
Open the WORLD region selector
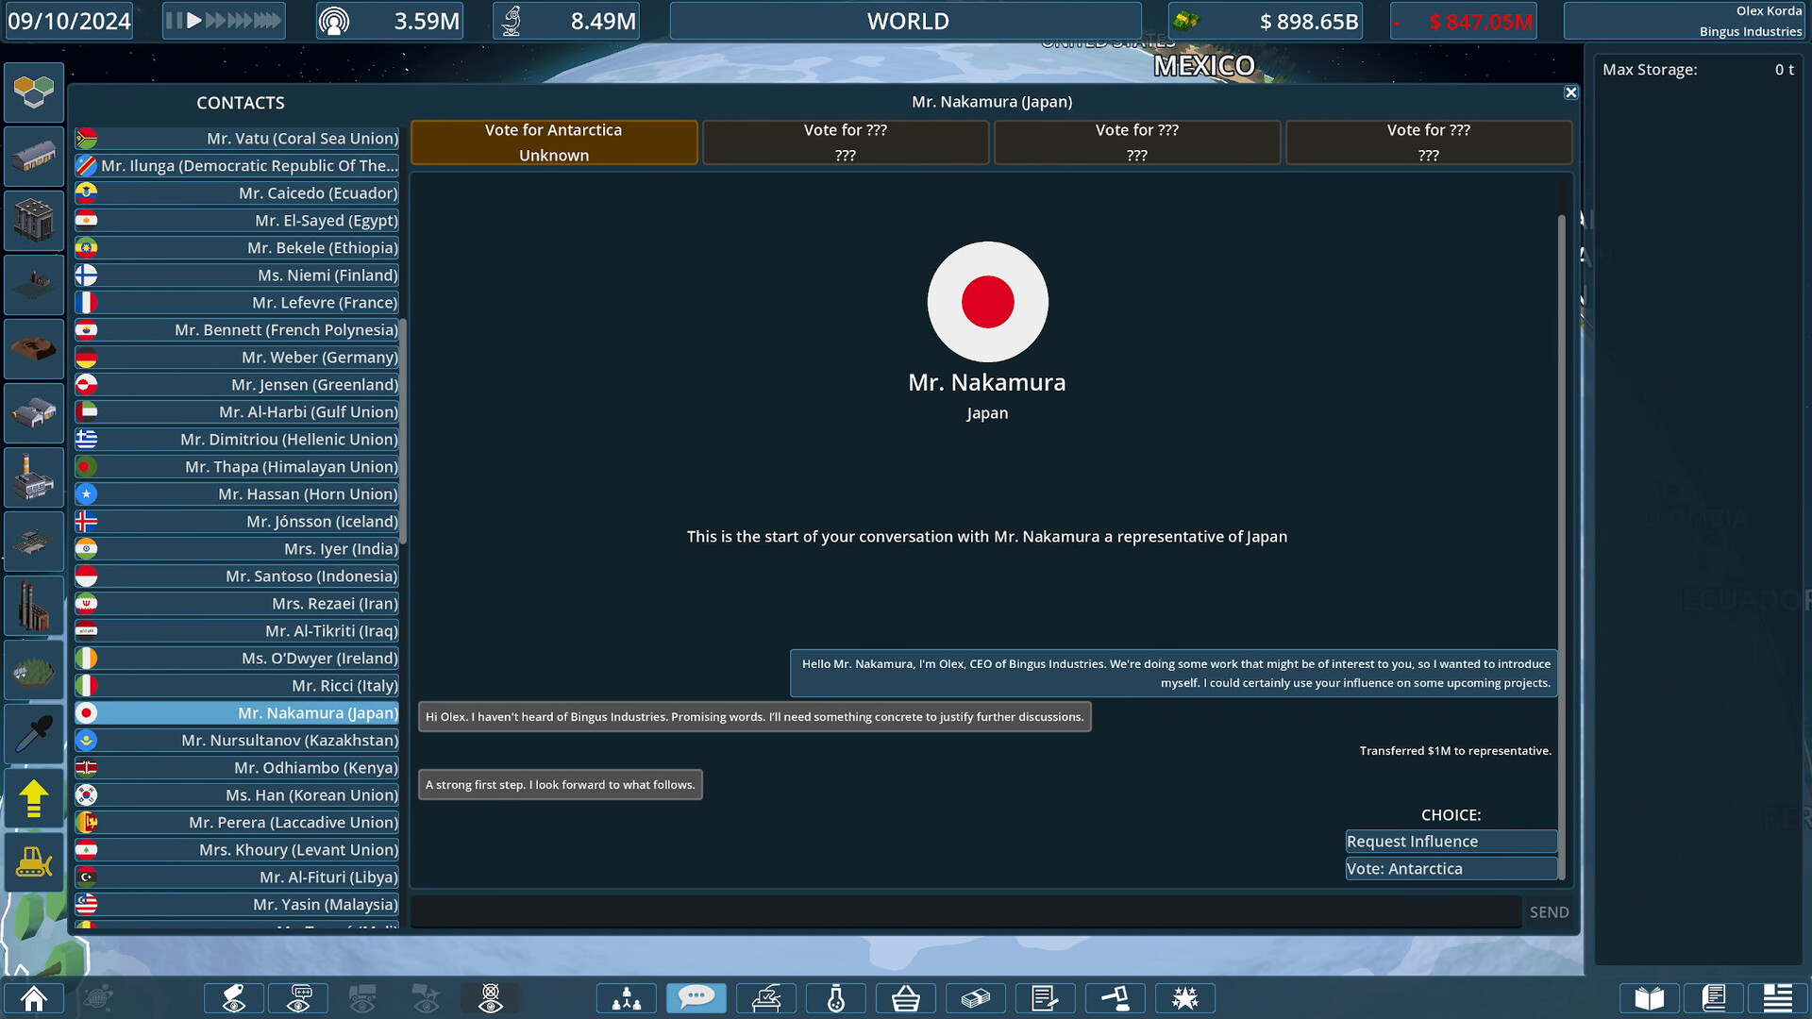[904, 20]
